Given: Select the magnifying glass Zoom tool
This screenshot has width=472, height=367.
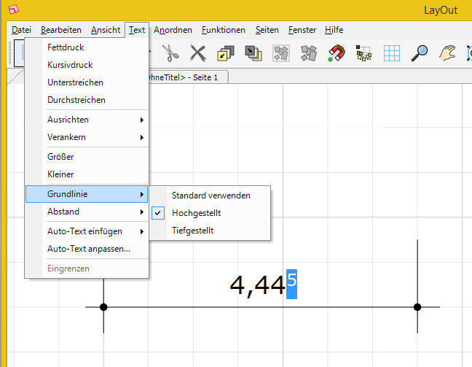Looking at the screenshot, I should pos(420,53).
